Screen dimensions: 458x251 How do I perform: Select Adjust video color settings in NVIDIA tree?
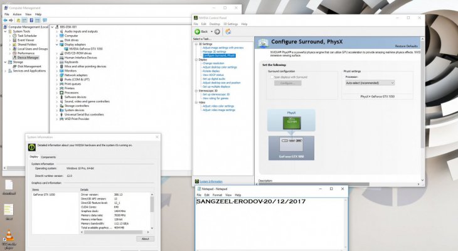(x=218, y=106)
